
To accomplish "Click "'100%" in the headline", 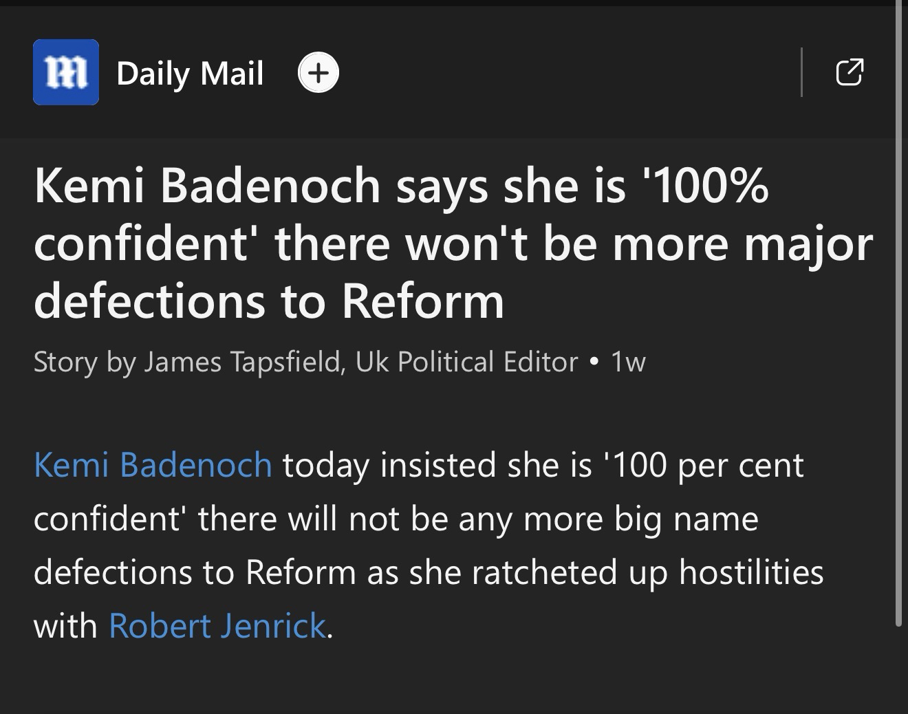I will coord(711,186).
